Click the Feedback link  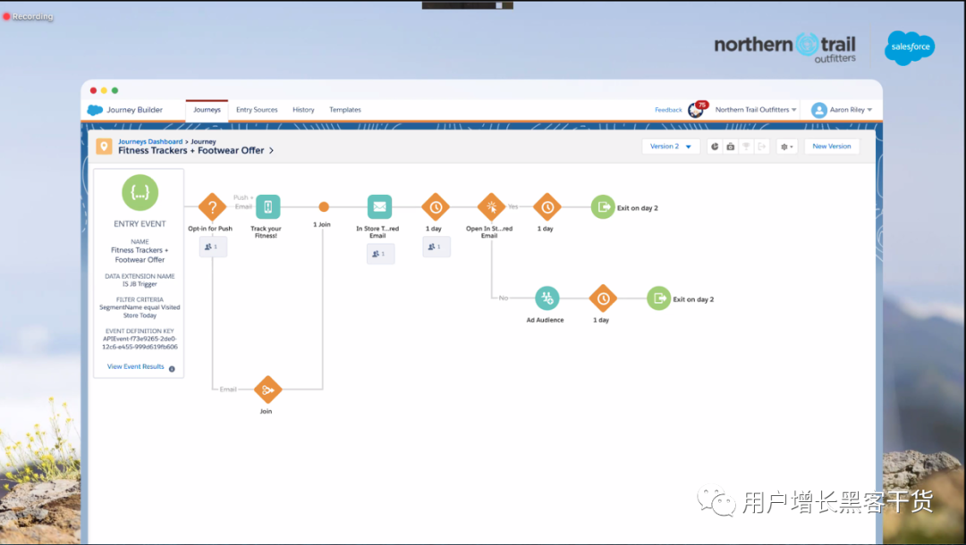click(x=668, y=110)
